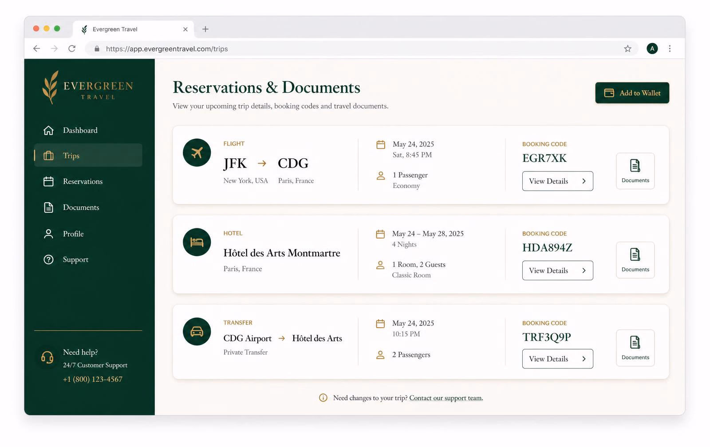
Task: Reload the page in the browser
Action: coord(72,49)
